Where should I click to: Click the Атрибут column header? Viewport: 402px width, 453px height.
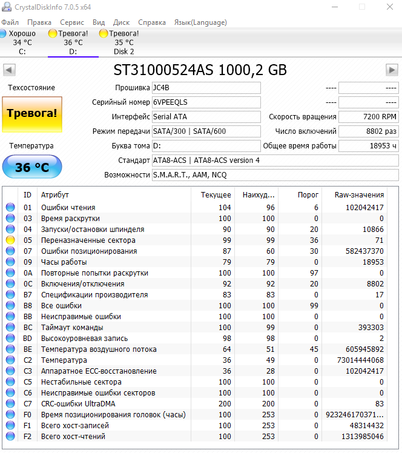pyautogui.click(x=114, y=195)
